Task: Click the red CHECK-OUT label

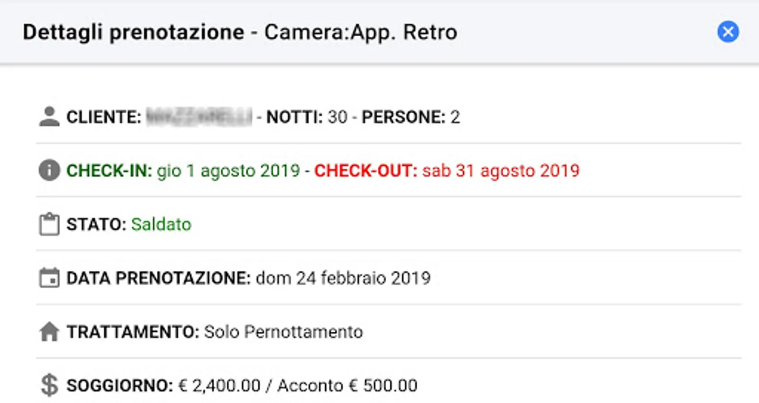Action: [x=366, y=171]
